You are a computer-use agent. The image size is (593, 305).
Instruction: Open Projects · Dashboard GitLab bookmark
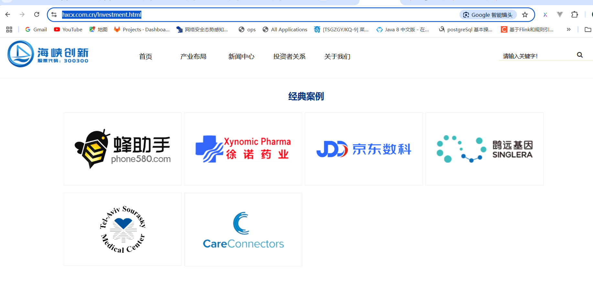tap(142, 29)
